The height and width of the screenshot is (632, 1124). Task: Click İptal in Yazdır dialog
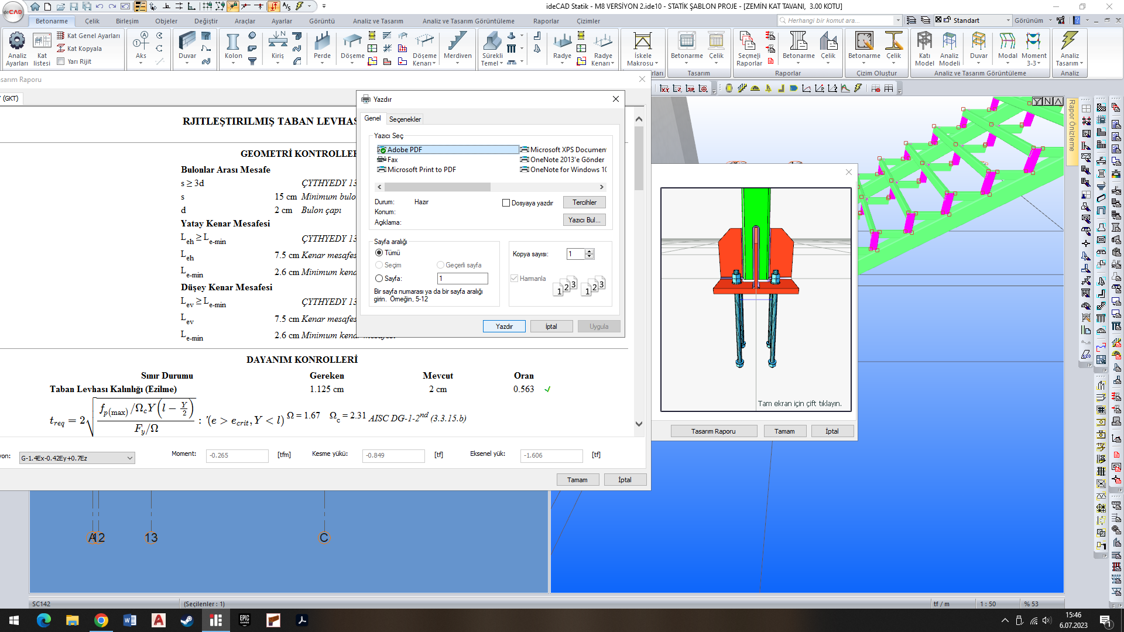click(551, 327)
